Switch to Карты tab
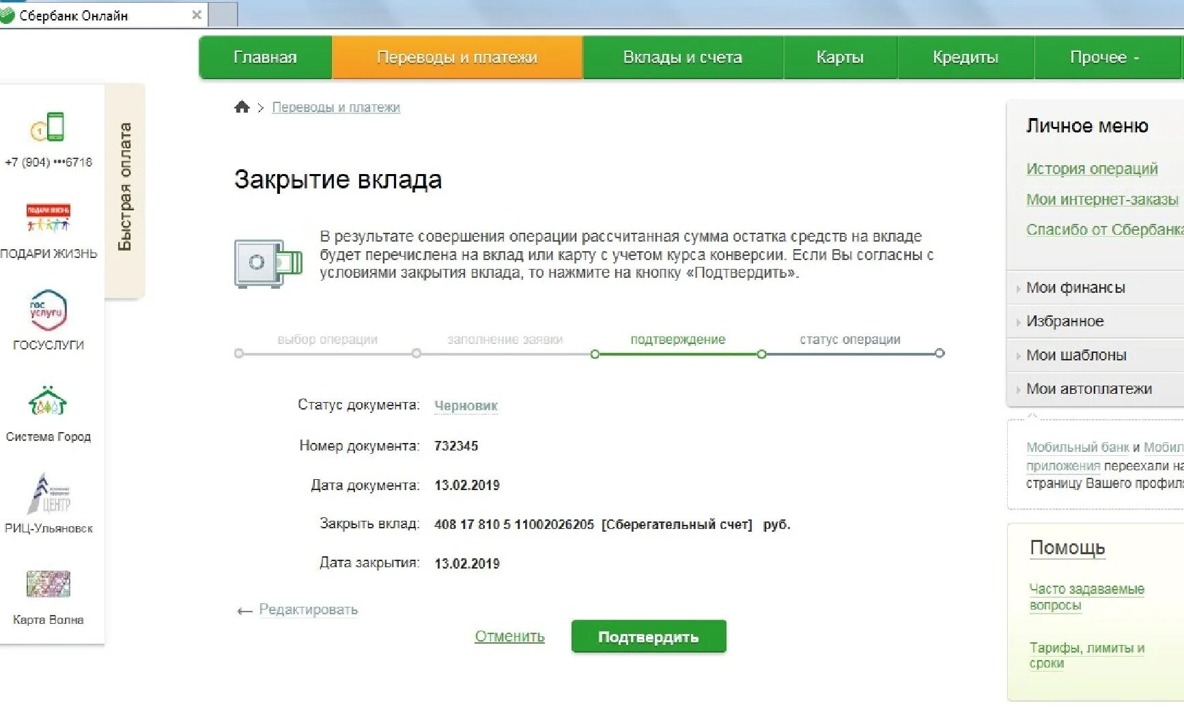This screenshot has width=1184, height=716. [x=840, y=57]
